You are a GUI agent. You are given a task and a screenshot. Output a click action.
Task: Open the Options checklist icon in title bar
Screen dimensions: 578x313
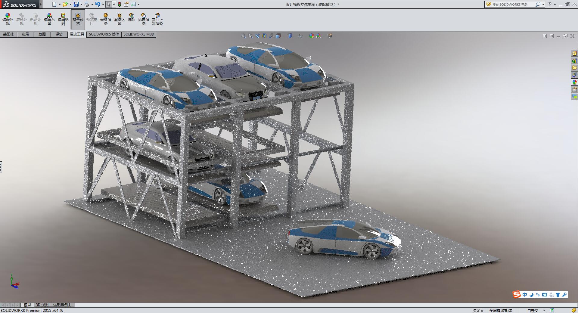[x=133, y=4]
